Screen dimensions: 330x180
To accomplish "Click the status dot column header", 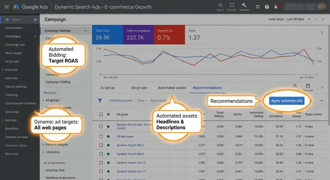I will coord(108,114).
